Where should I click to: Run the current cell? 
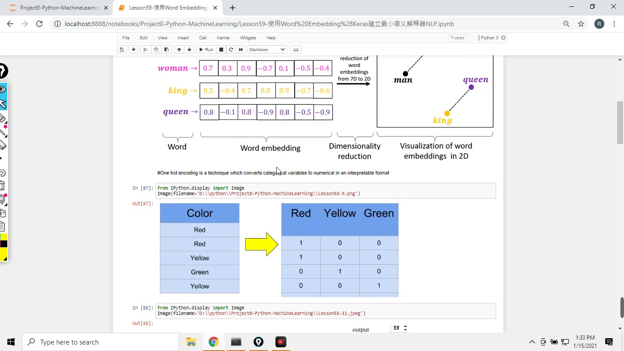pos(206,49)
